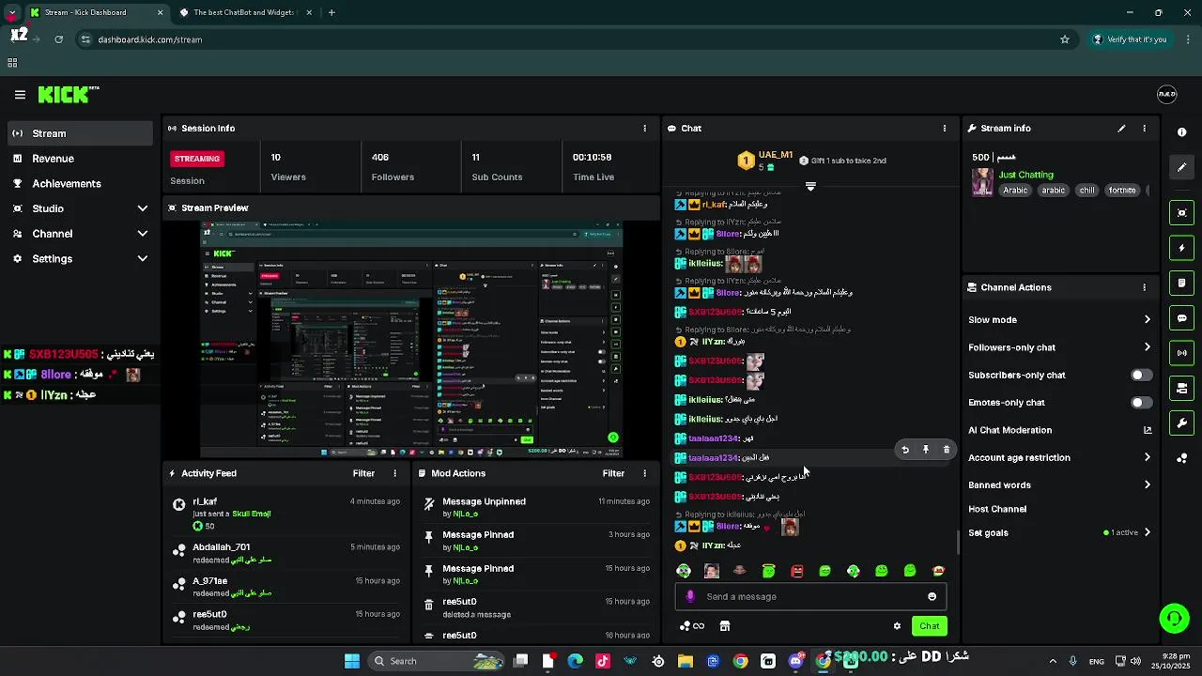Click the Just Chatting category link
Viewport: 1202px width, 676px height.
coord(1025,175)
